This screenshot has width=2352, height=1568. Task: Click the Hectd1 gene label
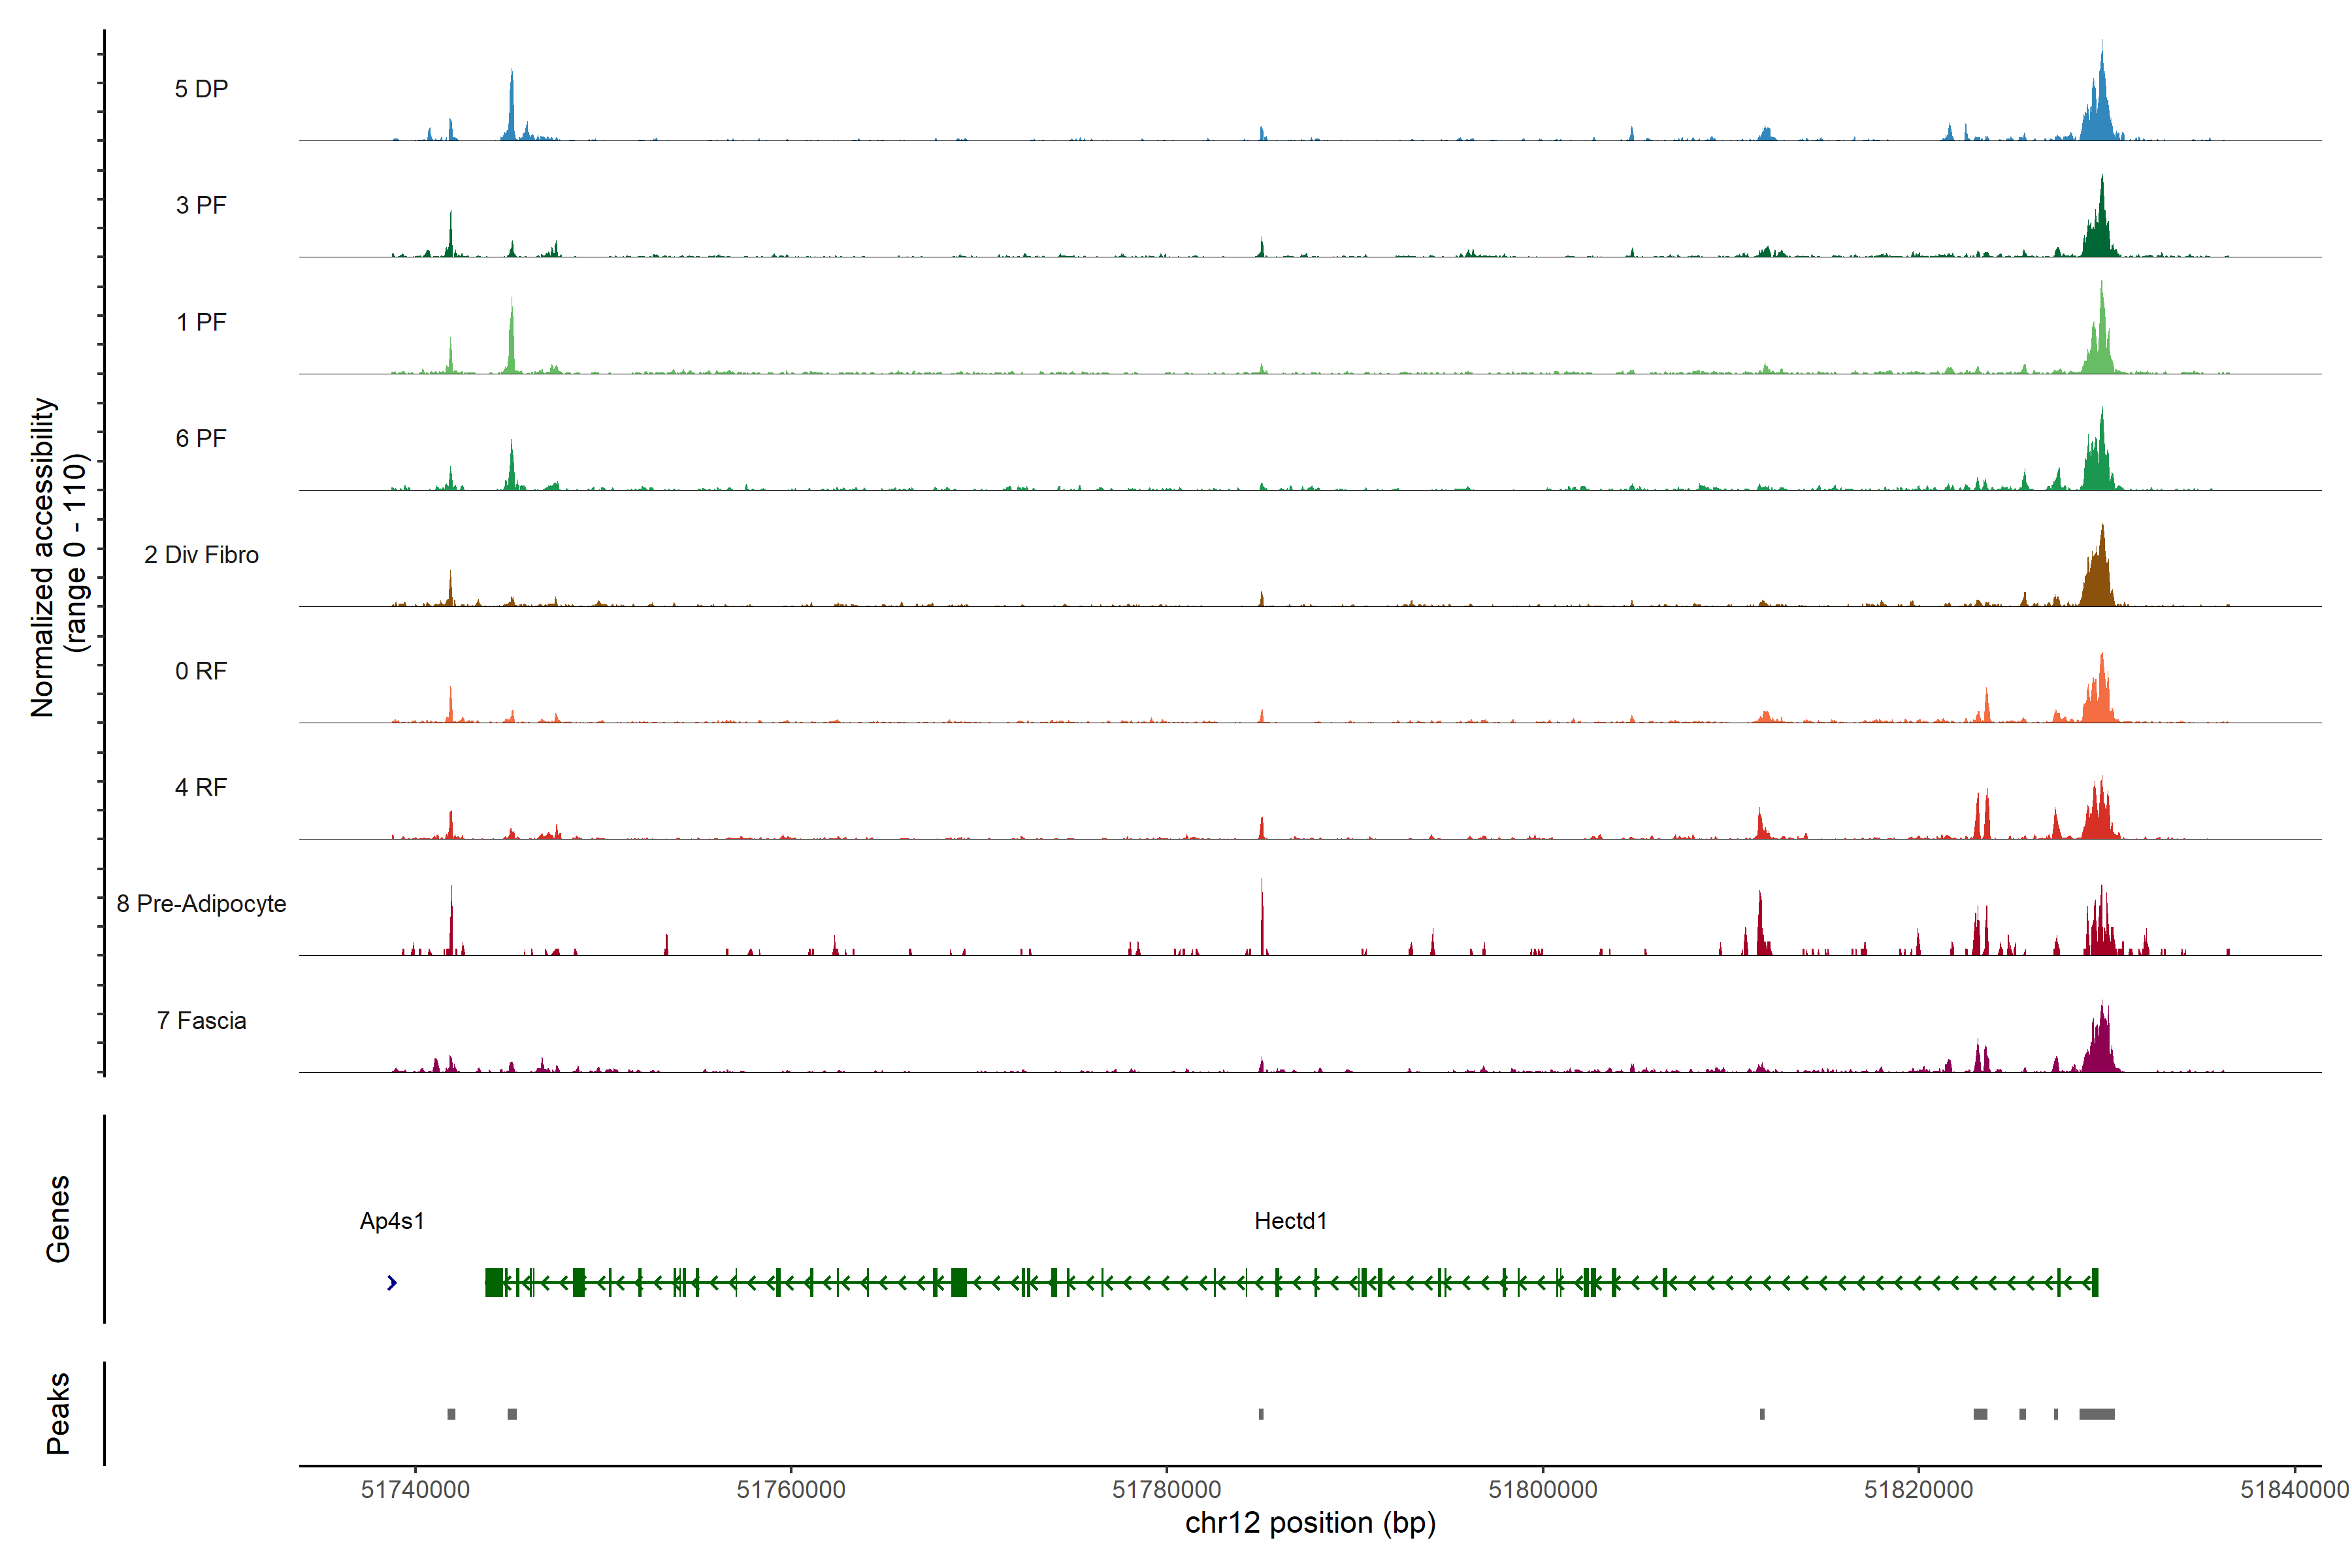point(1290,1221)
